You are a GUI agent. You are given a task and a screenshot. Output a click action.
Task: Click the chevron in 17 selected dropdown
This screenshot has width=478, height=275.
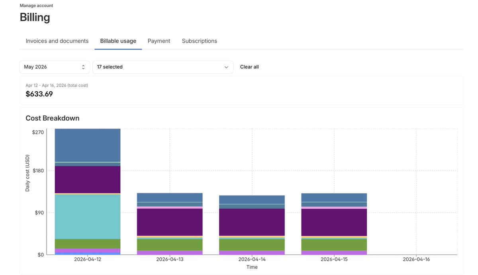pos(227,67)
